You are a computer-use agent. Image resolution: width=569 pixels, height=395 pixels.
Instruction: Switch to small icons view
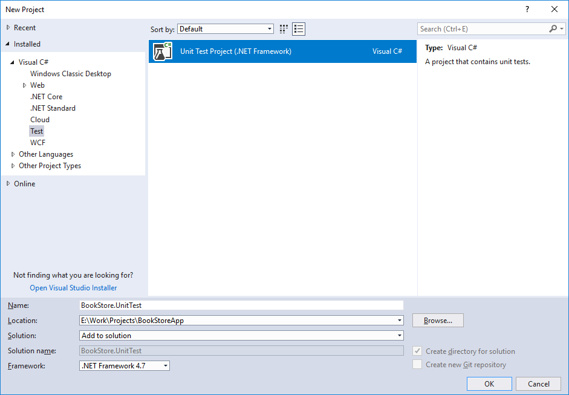284,29
